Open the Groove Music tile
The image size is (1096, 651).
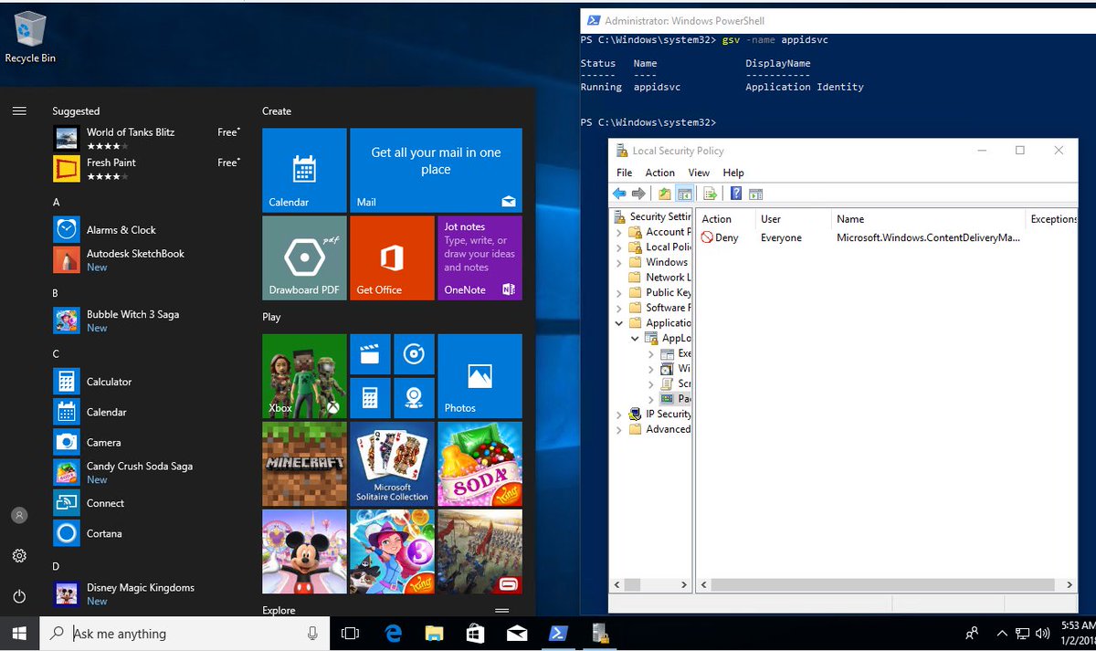[x=414, y=354]
